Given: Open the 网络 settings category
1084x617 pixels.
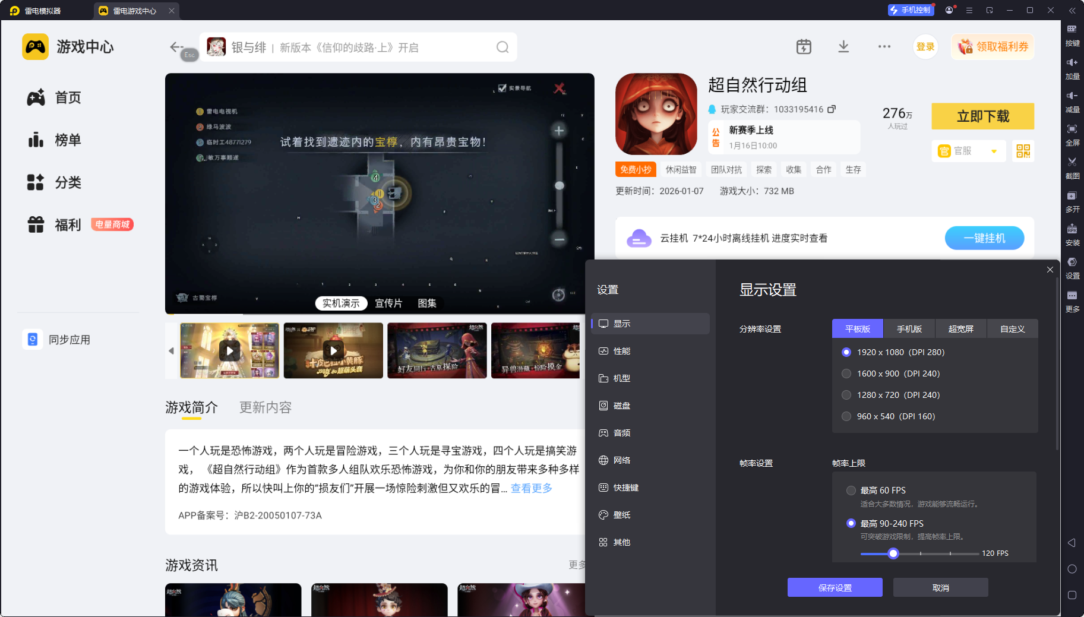Looking at the screenshot, I should (650, 460).
